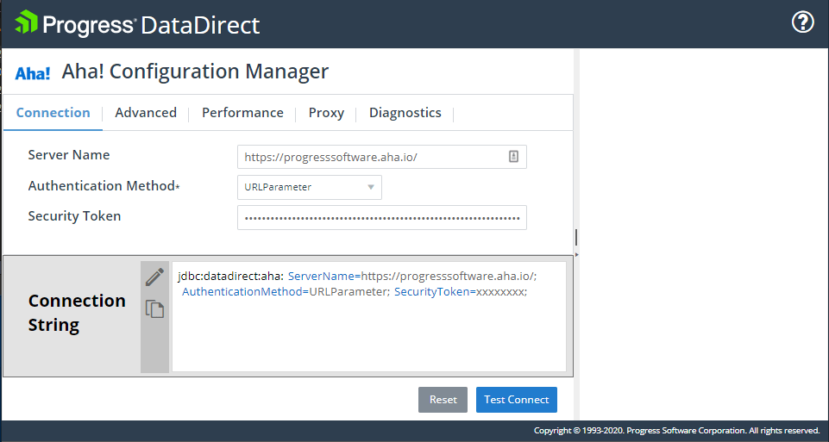
Task: Click the Aha! logo icon
Action: tap(33, 73)
